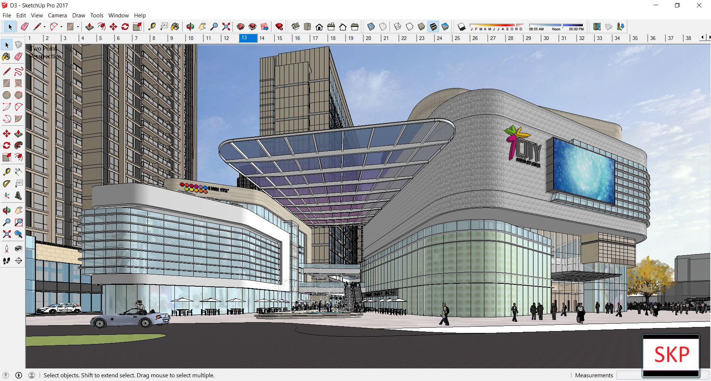This screenshot has width=711, height=381.
Task: Select the Zoom Window tool
Action: click(19, 222)
